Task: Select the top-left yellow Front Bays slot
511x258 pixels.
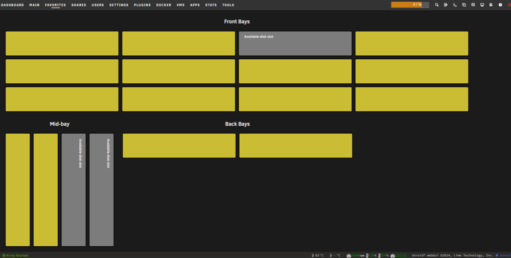Action: (62, 43)
